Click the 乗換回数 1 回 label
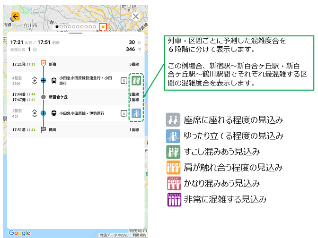The width and height of the screenshot is (318, 238). pos(24,50)
